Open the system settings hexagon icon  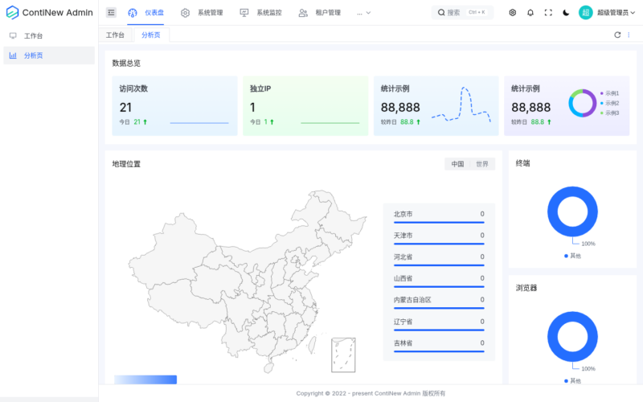(513, 13)
